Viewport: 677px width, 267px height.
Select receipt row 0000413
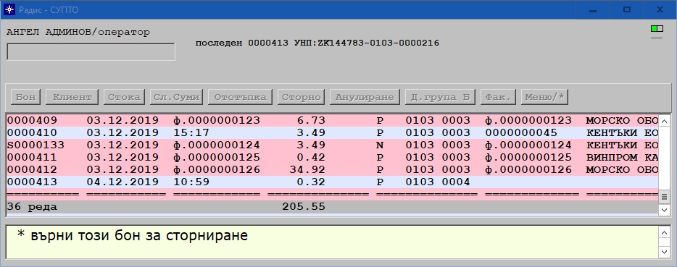click(x=332, y=182)
